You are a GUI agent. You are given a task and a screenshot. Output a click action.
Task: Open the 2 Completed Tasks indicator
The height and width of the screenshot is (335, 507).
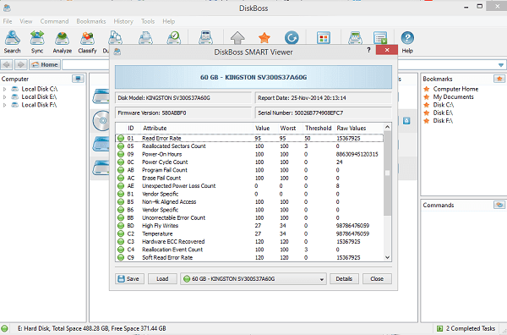tap(466, 328)
